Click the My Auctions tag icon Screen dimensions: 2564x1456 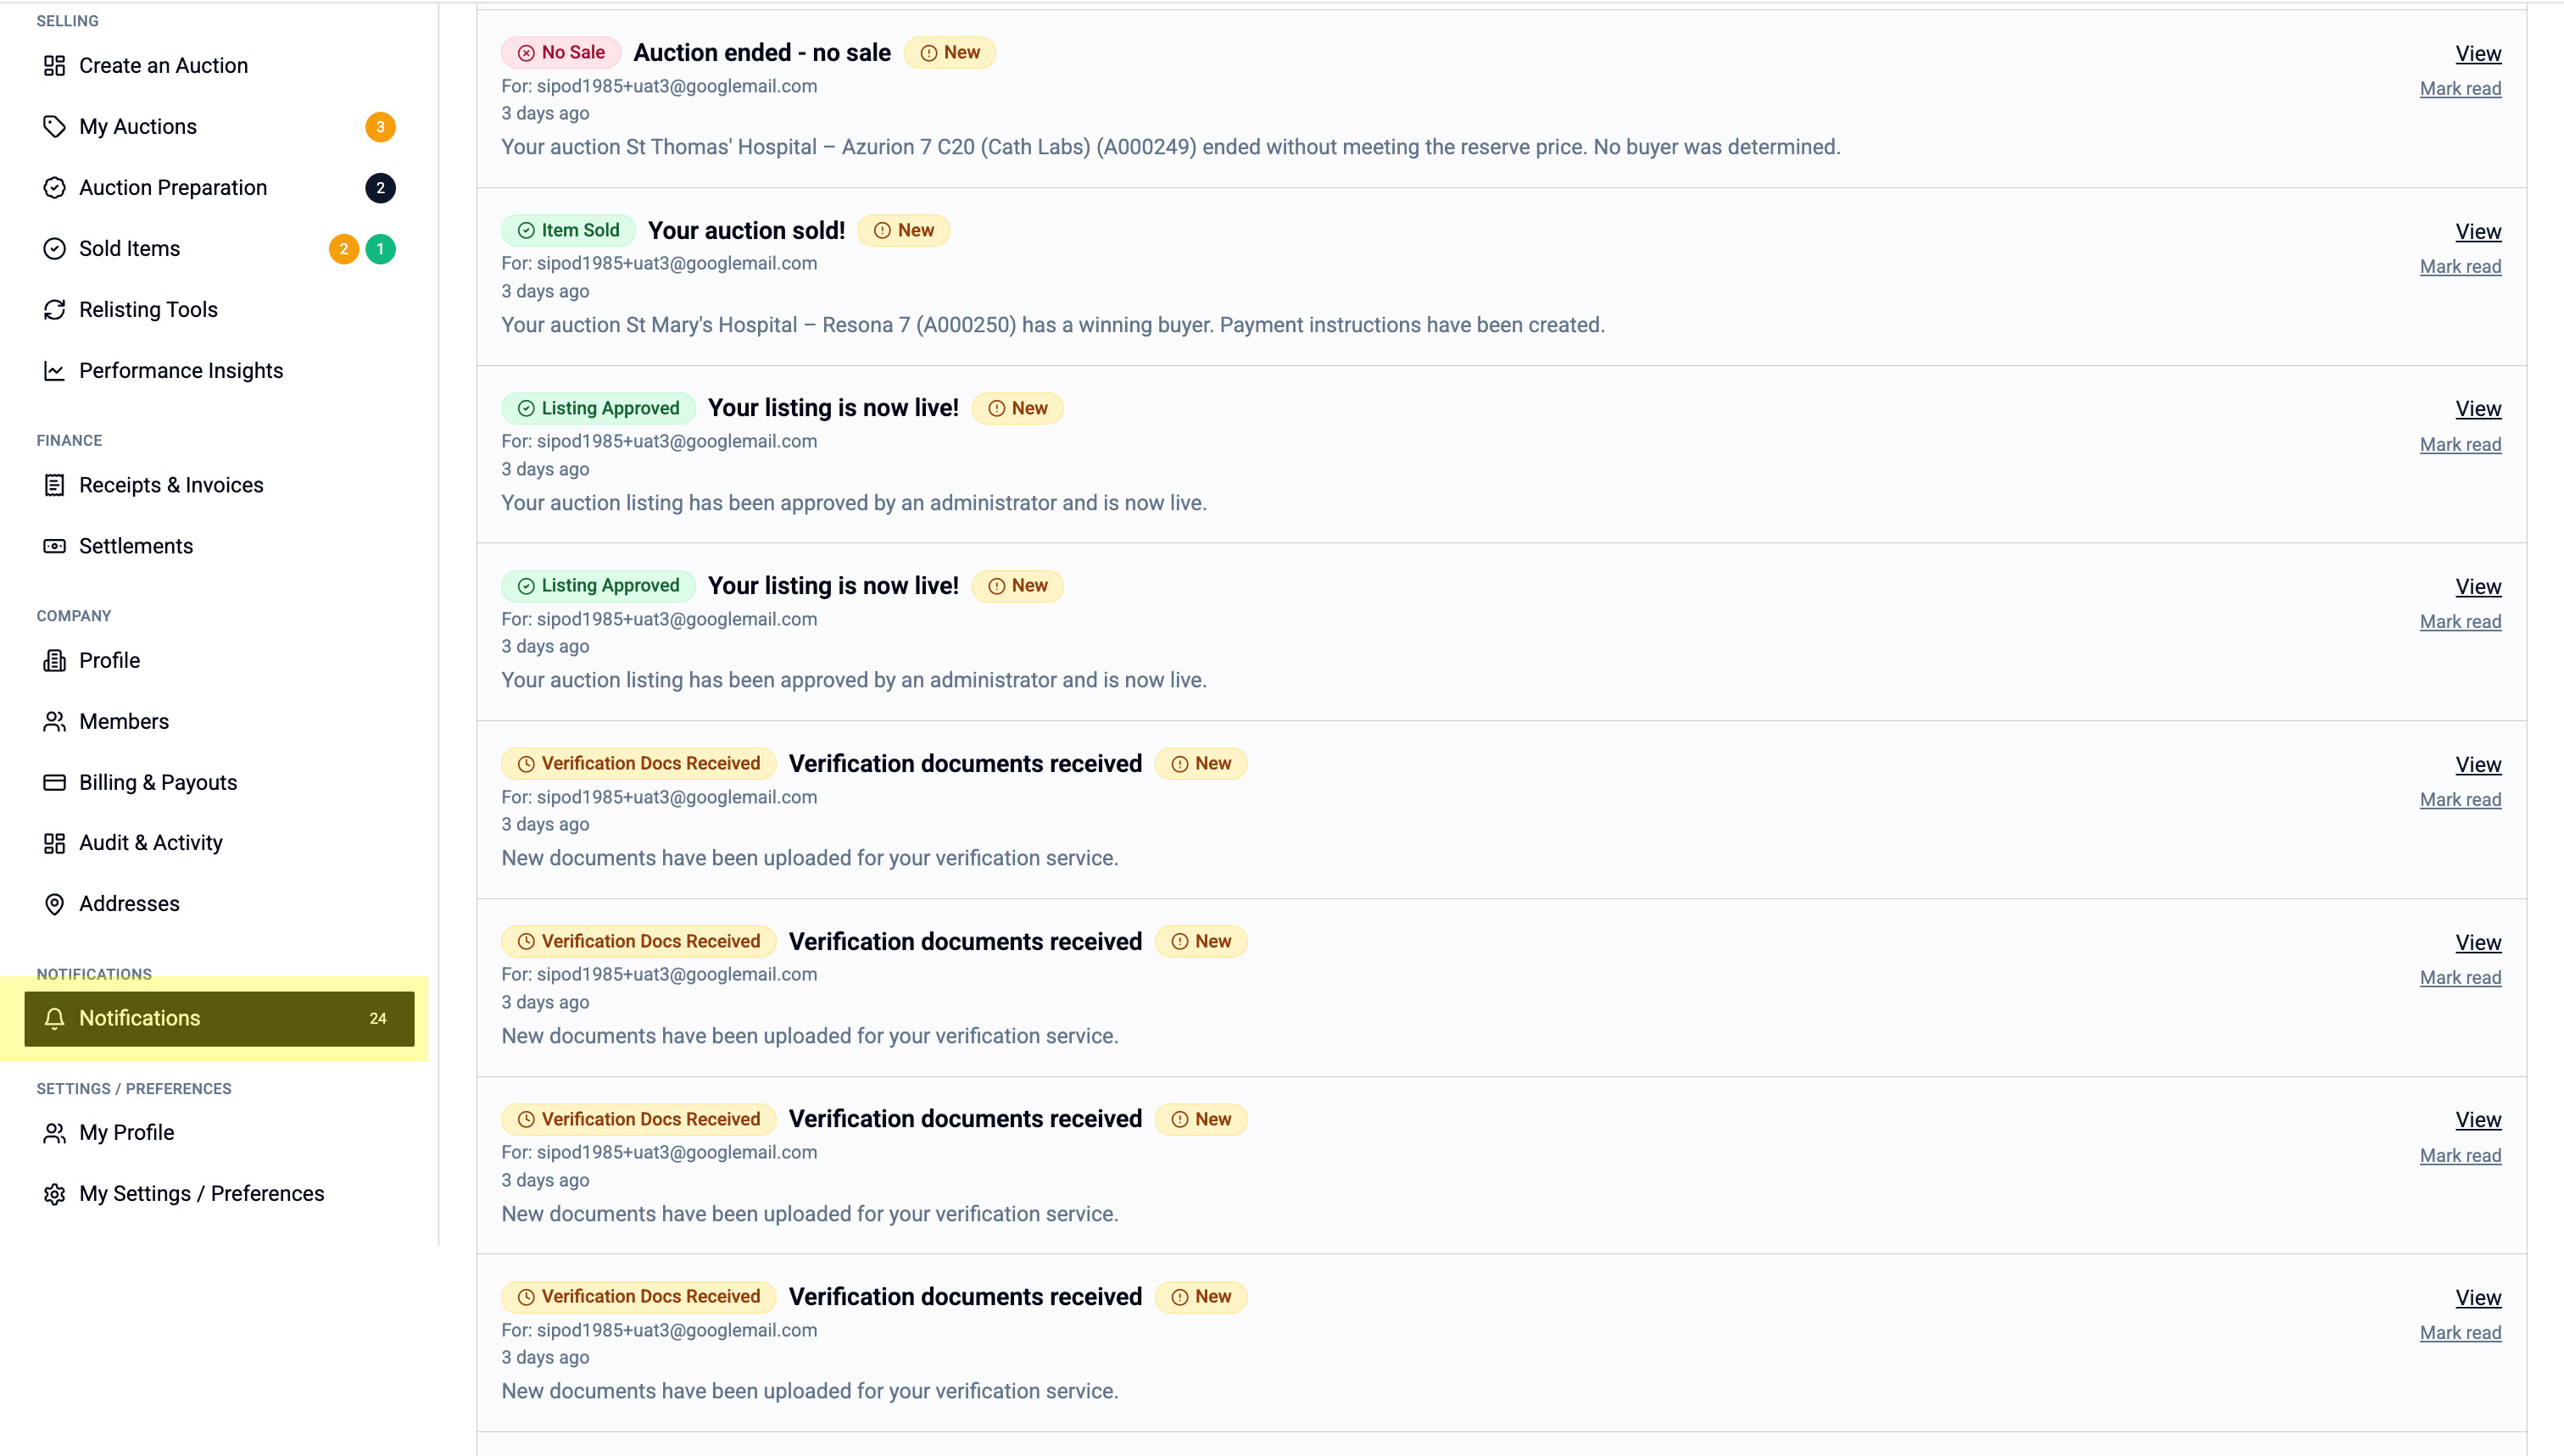pos(54,127)
